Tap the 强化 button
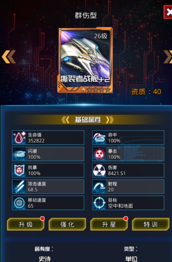Viewport: 172px width, 262px height. click(67, 224)
